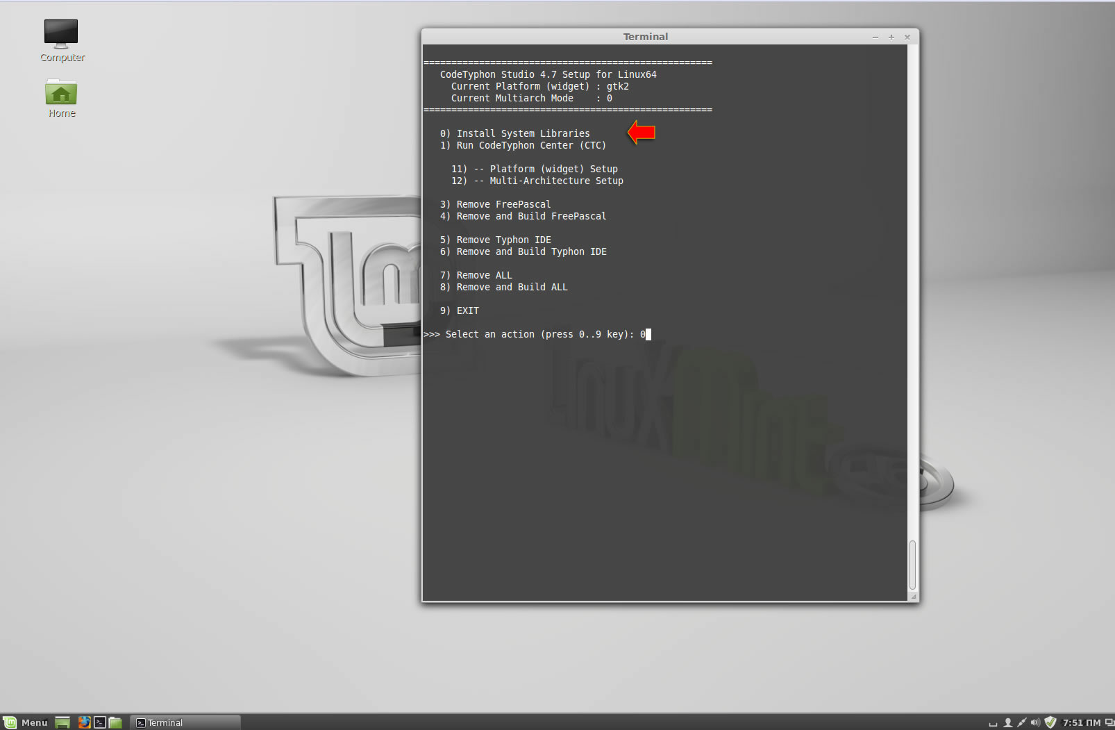The height and width of the screenshot is (730, 1115).
Task: Click the 7:51 clock in panel
Action: pos(1081,722)
